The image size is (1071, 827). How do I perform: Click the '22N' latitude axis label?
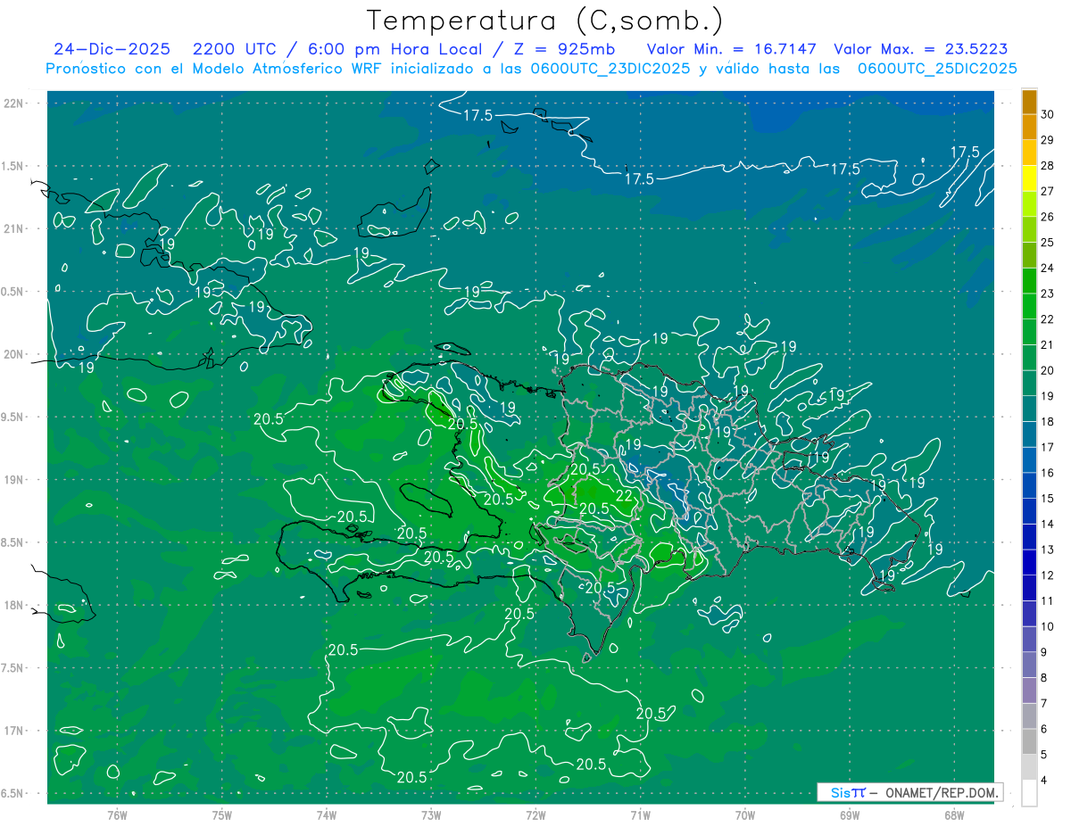(x=13, y=103)
